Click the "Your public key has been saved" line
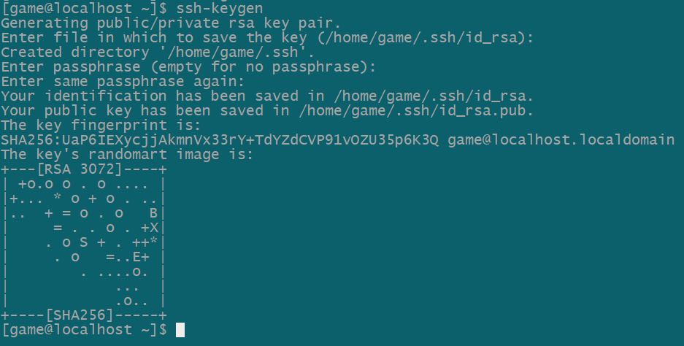The width and height of the screenshot is (684, 346). coord(268,110)
